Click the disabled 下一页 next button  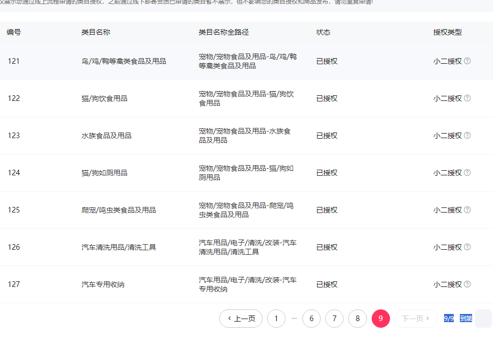click(416, 319)
